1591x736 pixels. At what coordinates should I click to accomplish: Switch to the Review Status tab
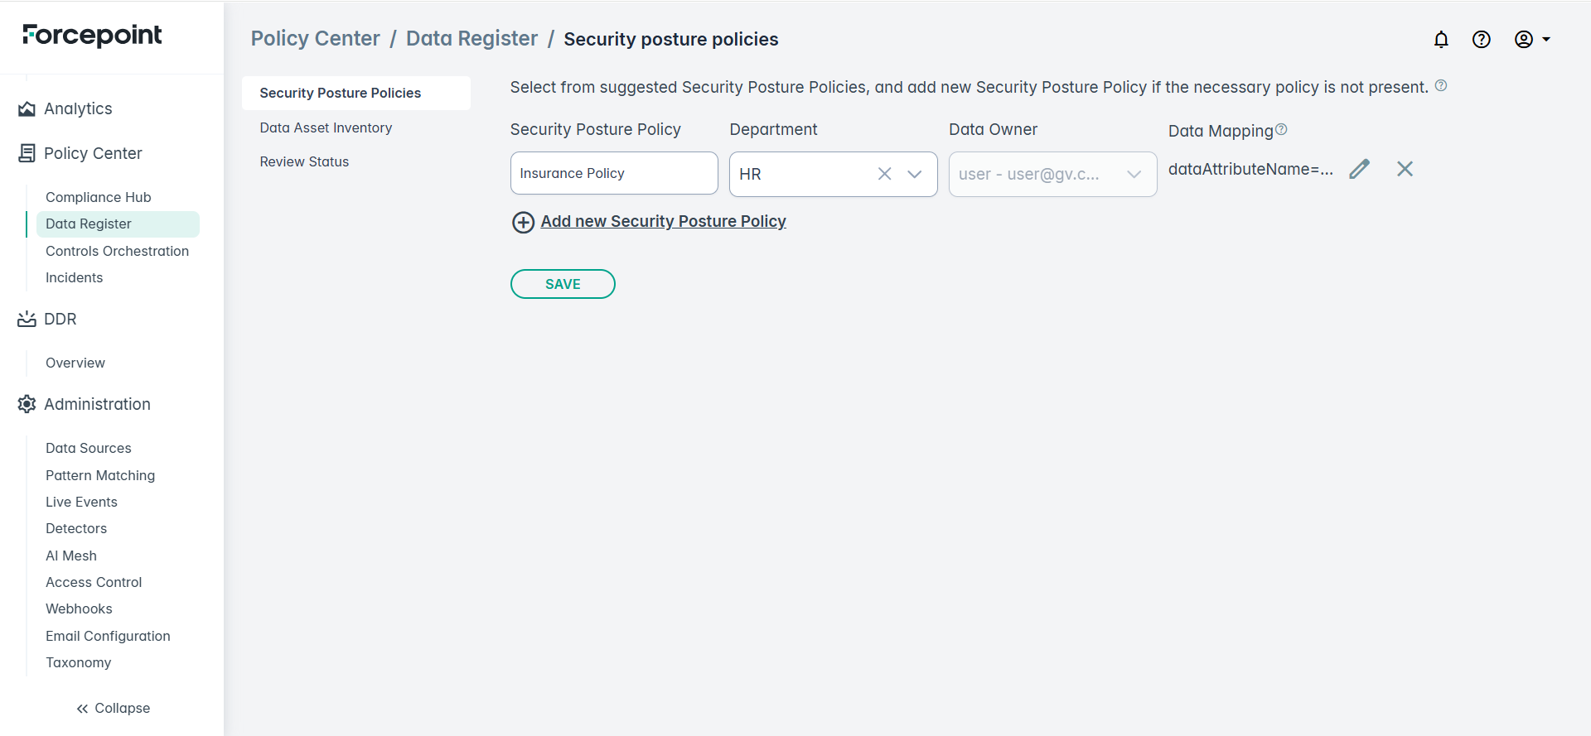coord(304,161)
